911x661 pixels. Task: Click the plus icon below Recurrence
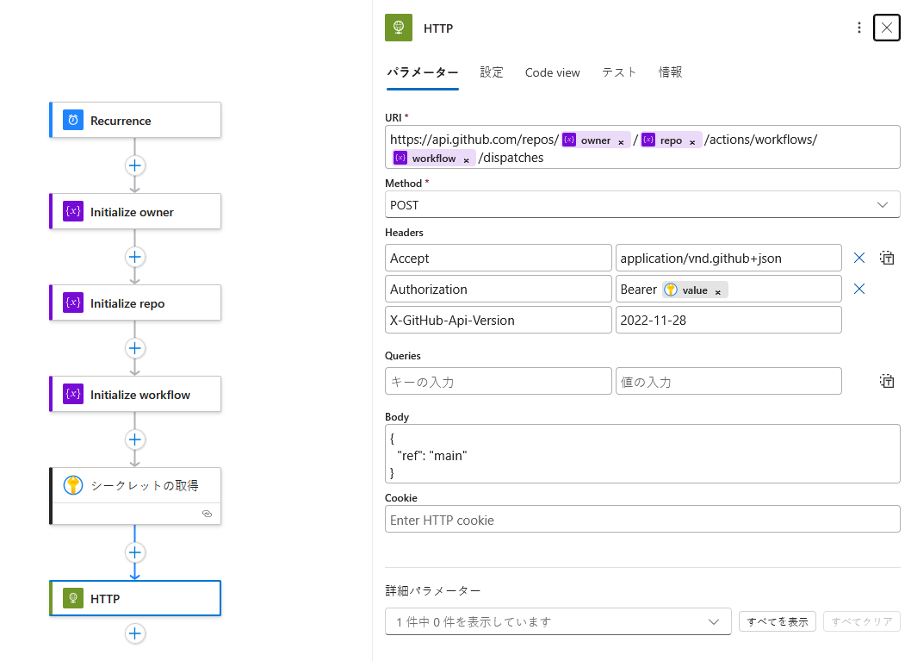pyautogui.click(x=134, y=165)
